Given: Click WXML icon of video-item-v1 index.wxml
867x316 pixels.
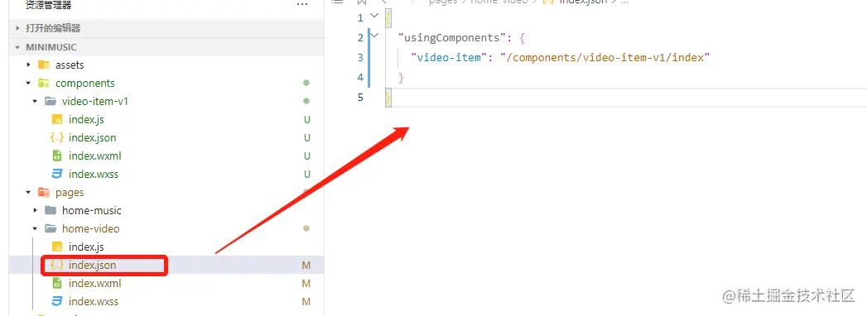Looking at the screenshot, I should coord(57,156).
